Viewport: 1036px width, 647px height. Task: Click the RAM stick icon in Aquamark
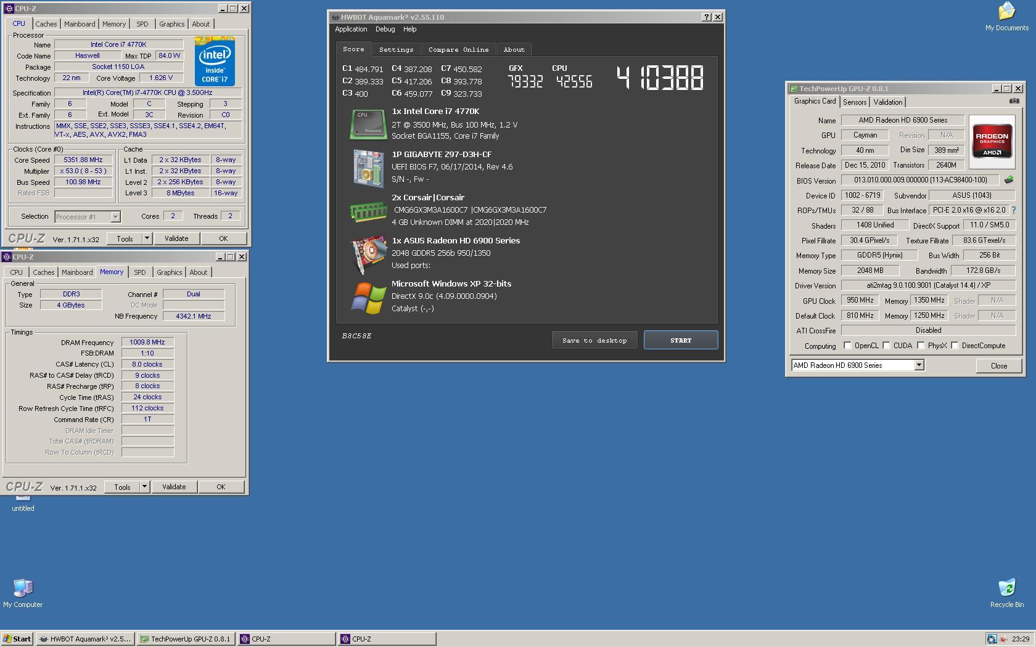[368, 211]
